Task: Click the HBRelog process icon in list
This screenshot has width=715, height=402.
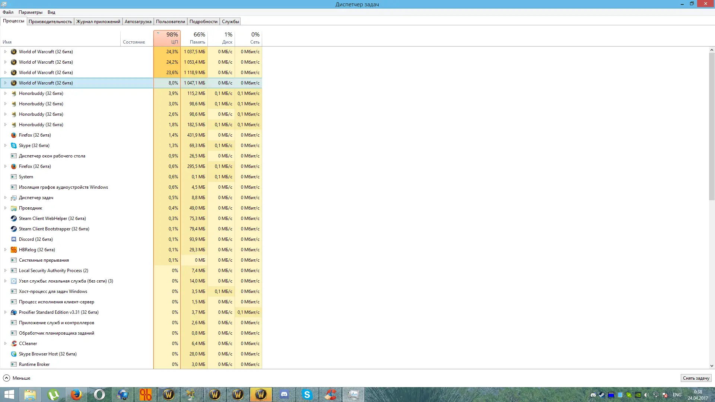Action: [x=14, y=250]
